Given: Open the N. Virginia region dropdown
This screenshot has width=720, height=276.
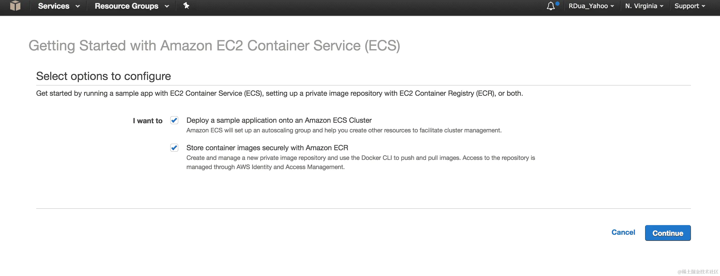Looking at the screenshot, I should tap(644, 6).
